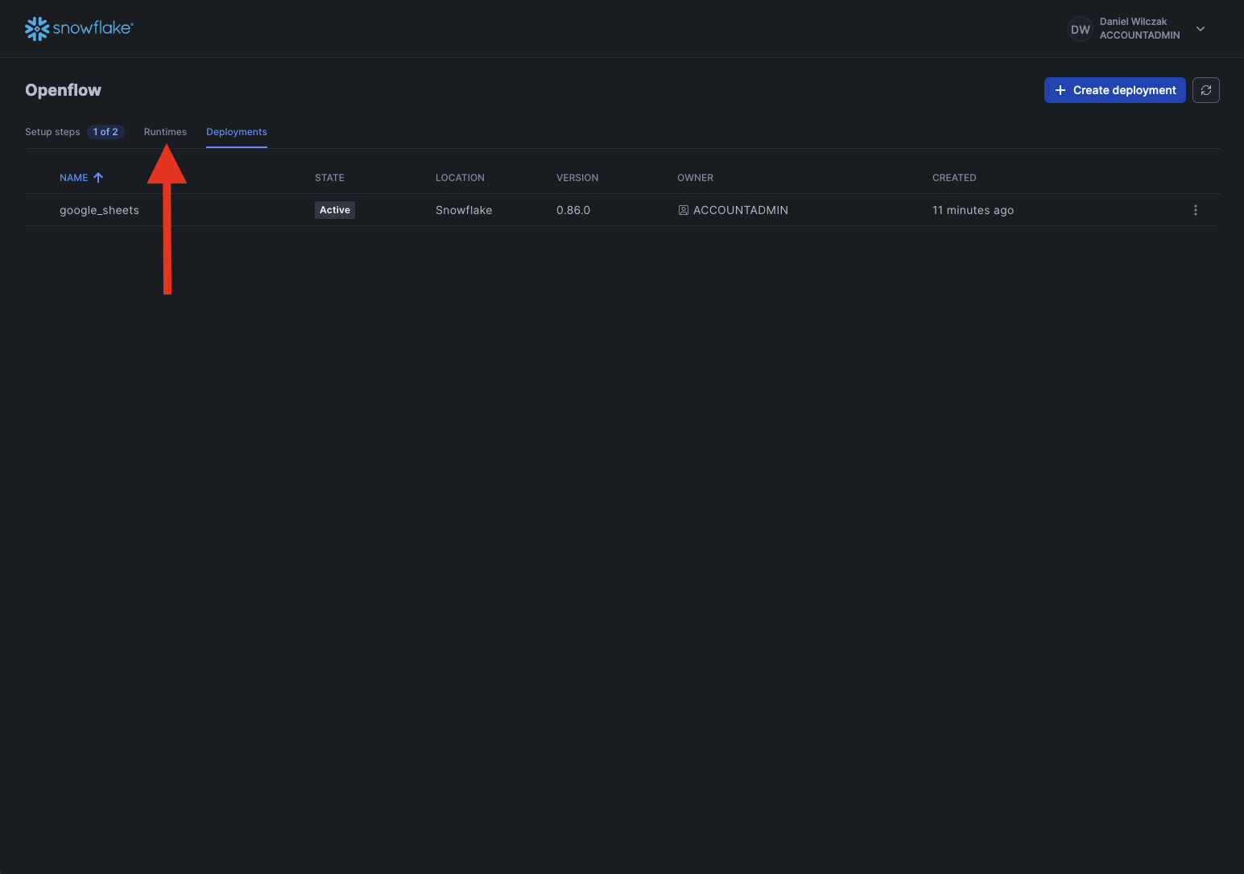The width and height of the screenshot is (1244, 874).
Task: Sort by the STATE column header
Action: [329, 178]
